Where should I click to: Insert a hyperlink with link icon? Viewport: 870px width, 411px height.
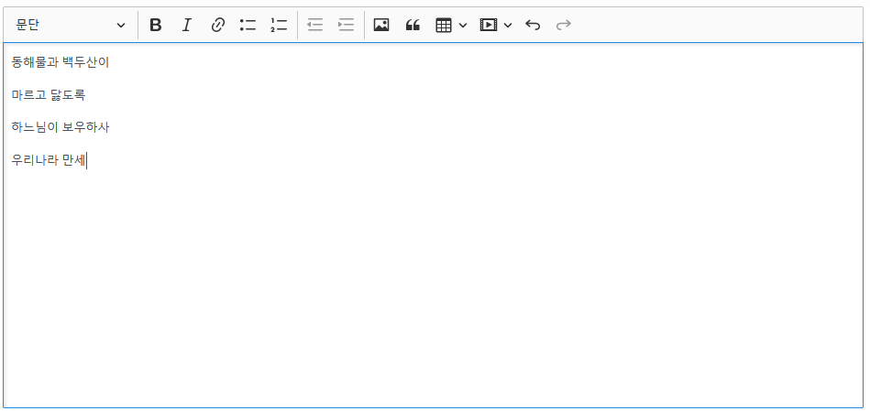[x=217, y=25]
